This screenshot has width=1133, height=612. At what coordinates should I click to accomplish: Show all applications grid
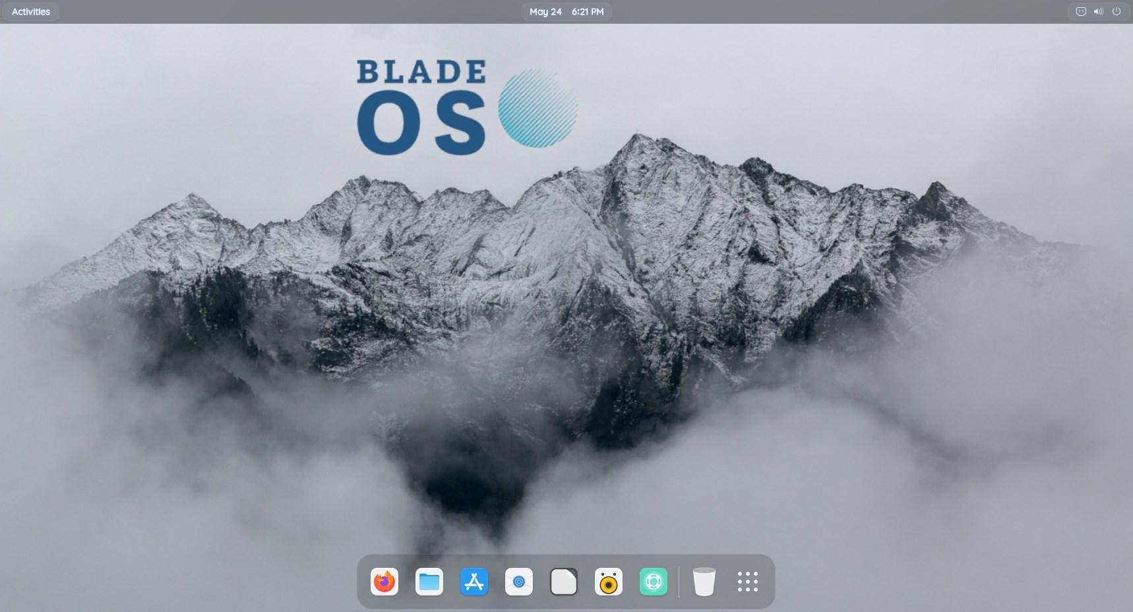[x=748, y=582]
